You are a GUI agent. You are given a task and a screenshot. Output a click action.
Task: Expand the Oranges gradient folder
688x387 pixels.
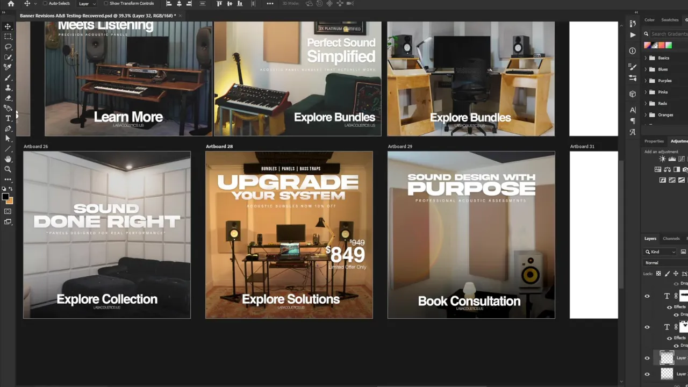(646, 114)
